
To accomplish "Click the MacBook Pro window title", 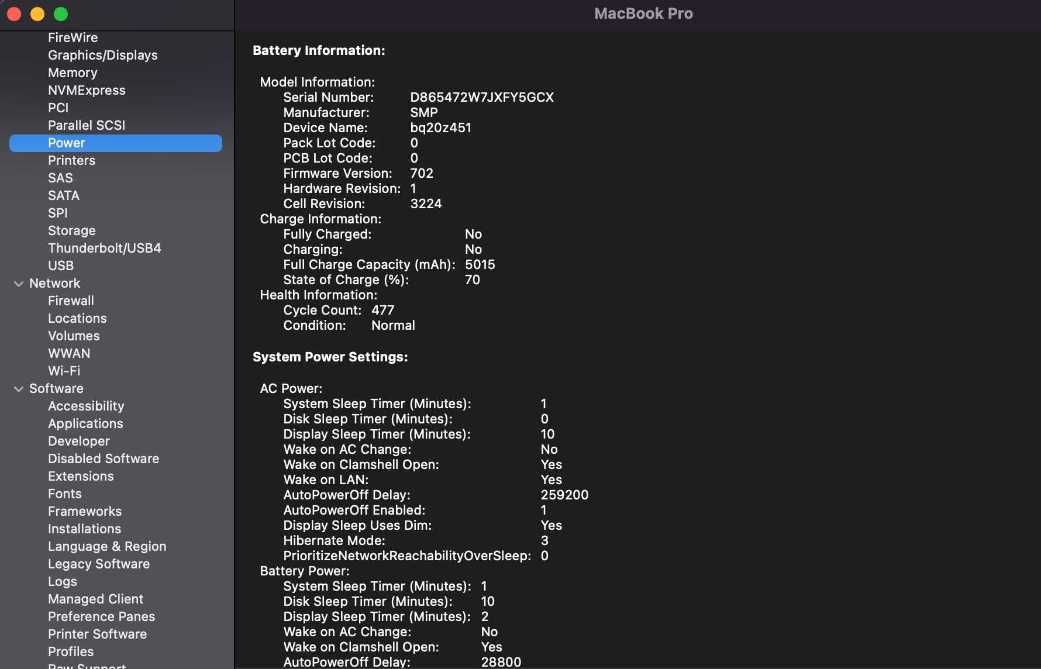I will point(643,13).
